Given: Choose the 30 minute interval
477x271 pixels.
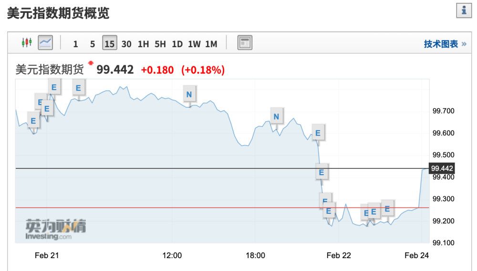Looking at the screenshot, I should (126, 44).
